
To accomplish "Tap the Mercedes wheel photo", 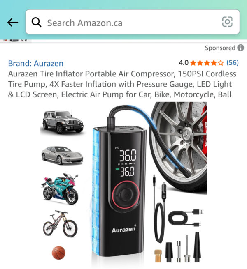I will 179,147.
